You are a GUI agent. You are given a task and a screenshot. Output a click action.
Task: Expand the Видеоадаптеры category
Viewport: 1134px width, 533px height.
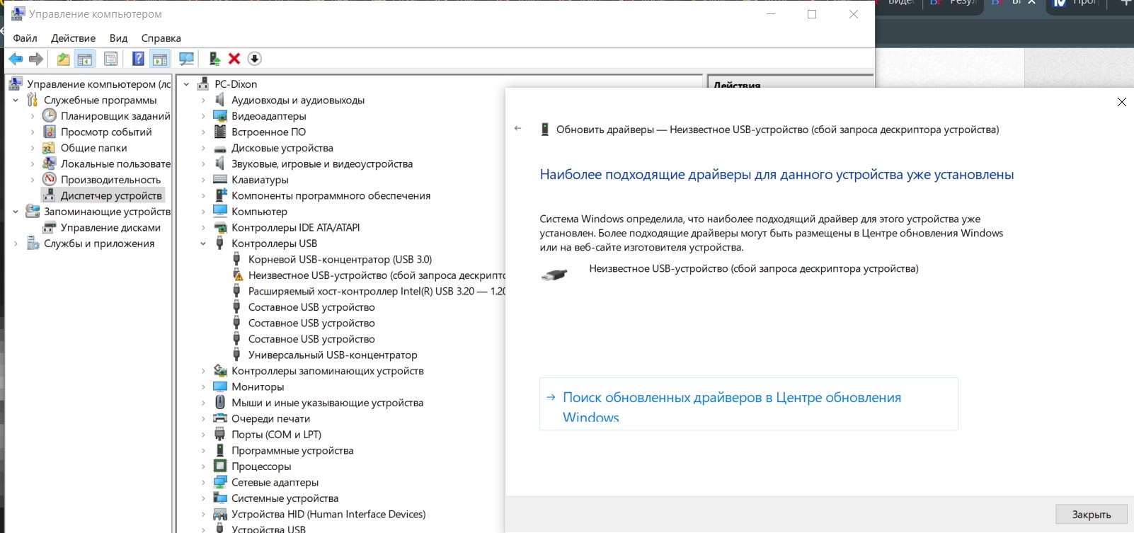coord(203,116)
